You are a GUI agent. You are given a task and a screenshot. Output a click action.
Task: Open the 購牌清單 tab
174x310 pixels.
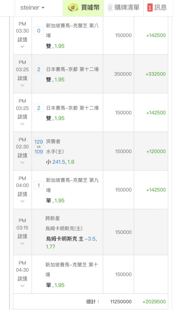(124, 8)
